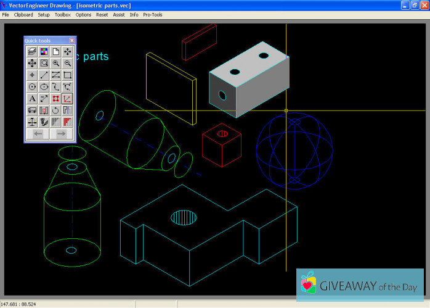Open the color palette tool
The height and width of the screenshot is (308, 430).
point(44,51)
